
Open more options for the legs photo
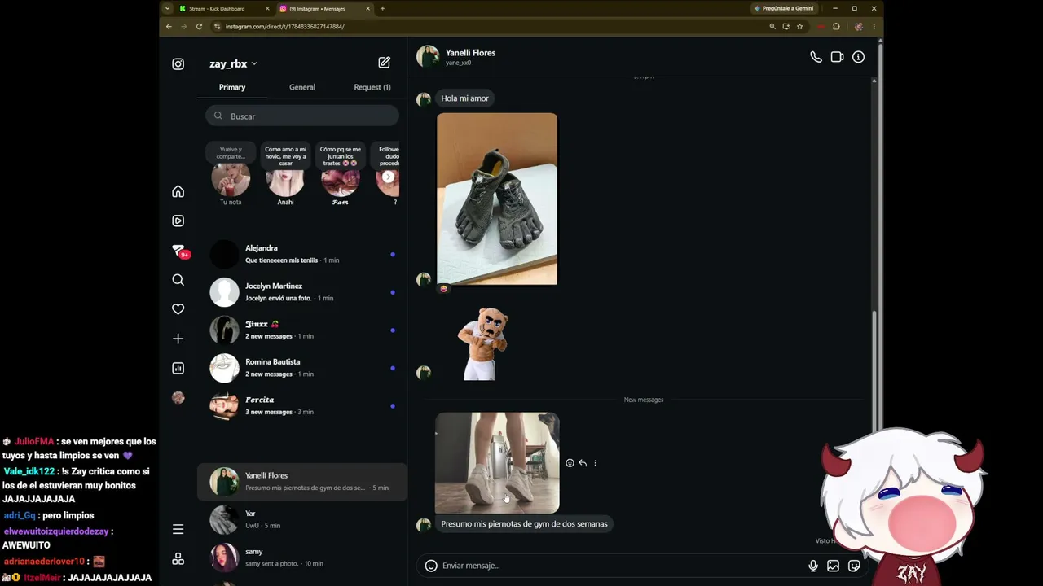[x=595, y=463]
